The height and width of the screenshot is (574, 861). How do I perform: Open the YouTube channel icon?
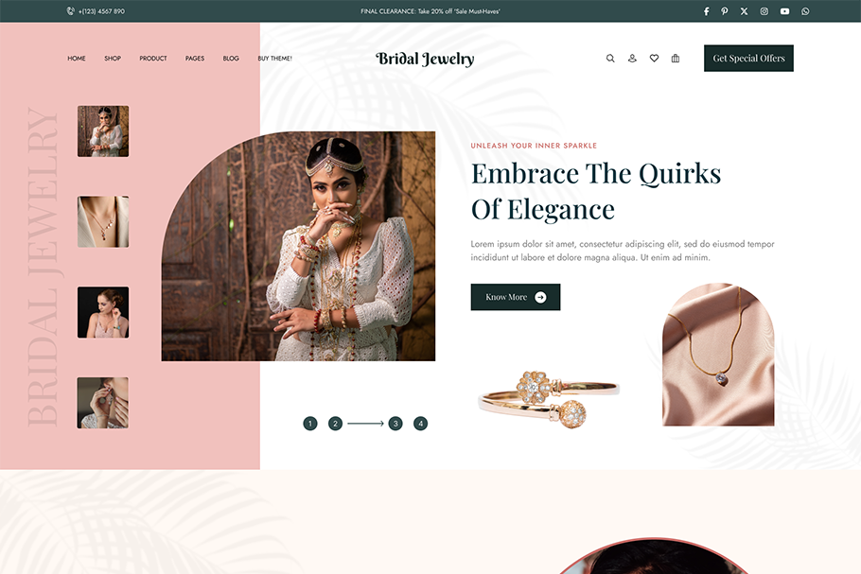[x=784, y=11]
